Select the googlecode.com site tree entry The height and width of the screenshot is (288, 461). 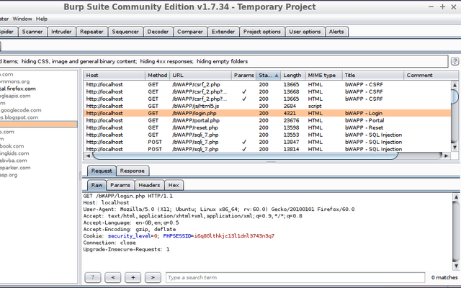coord(21,110)
